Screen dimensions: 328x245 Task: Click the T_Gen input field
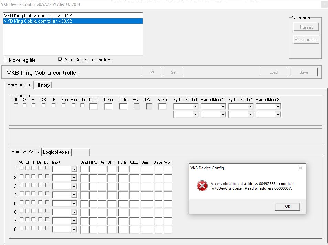(123, 106)
